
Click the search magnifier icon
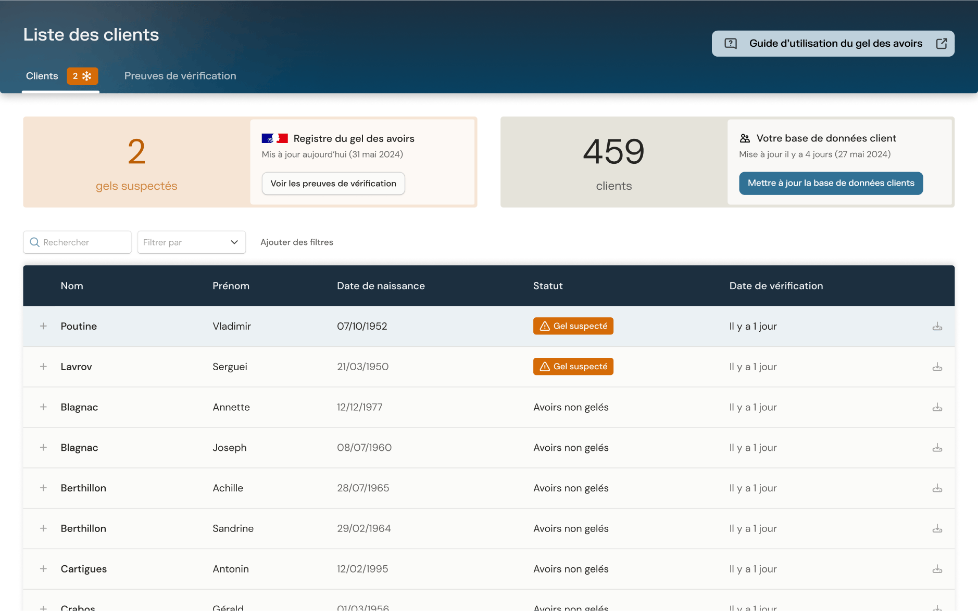pos(34,242)
